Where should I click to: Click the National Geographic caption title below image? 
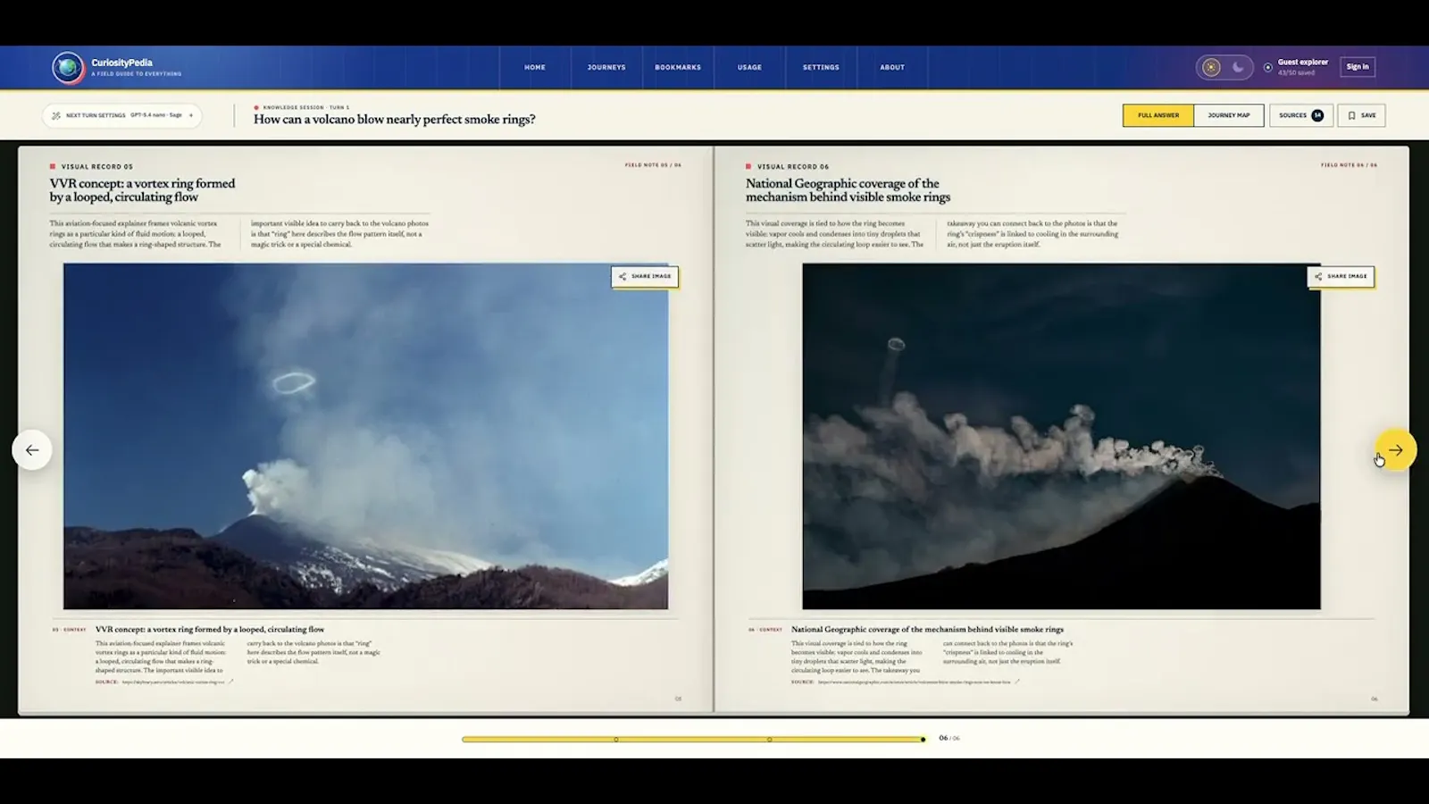927,630
